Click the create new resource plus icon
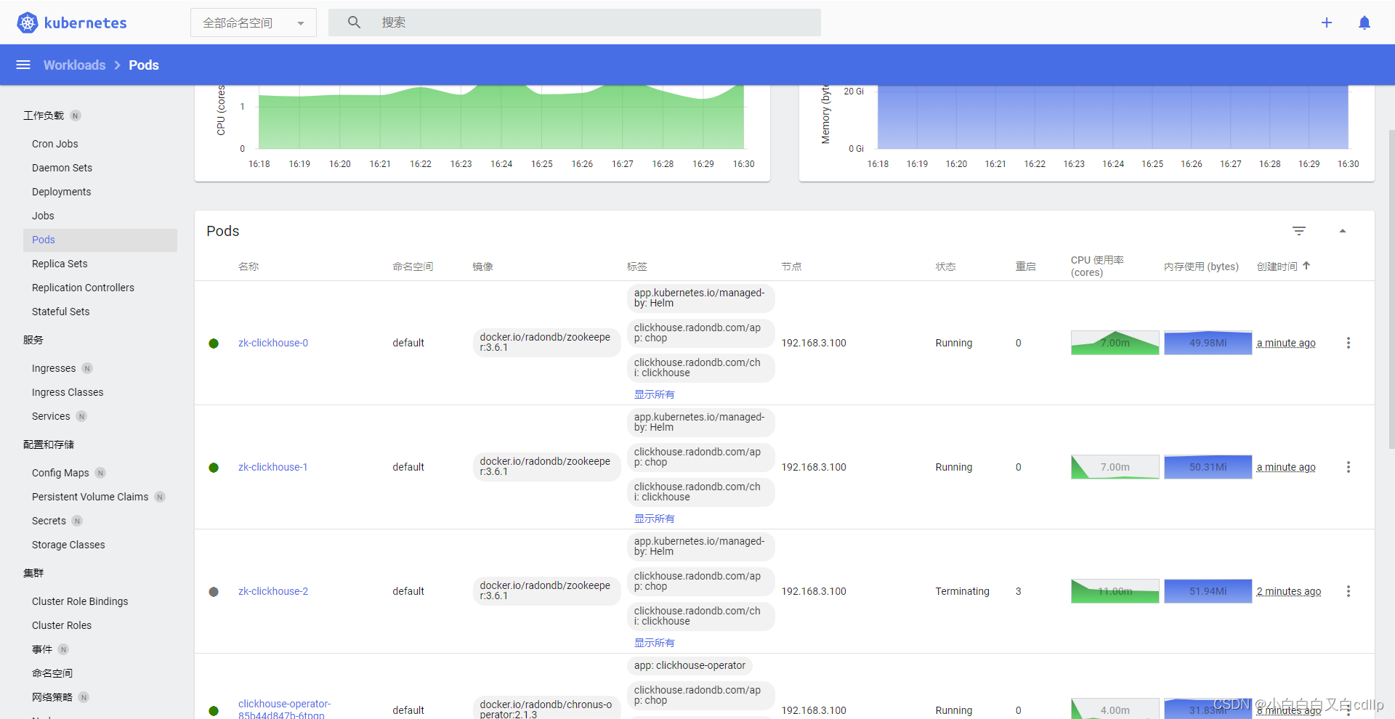 (x=1327, y=23)
